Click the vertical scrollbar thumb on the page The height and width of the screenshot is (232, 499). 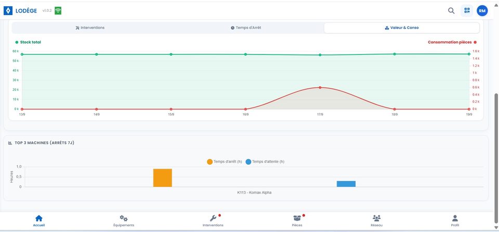tap(496, 158)
